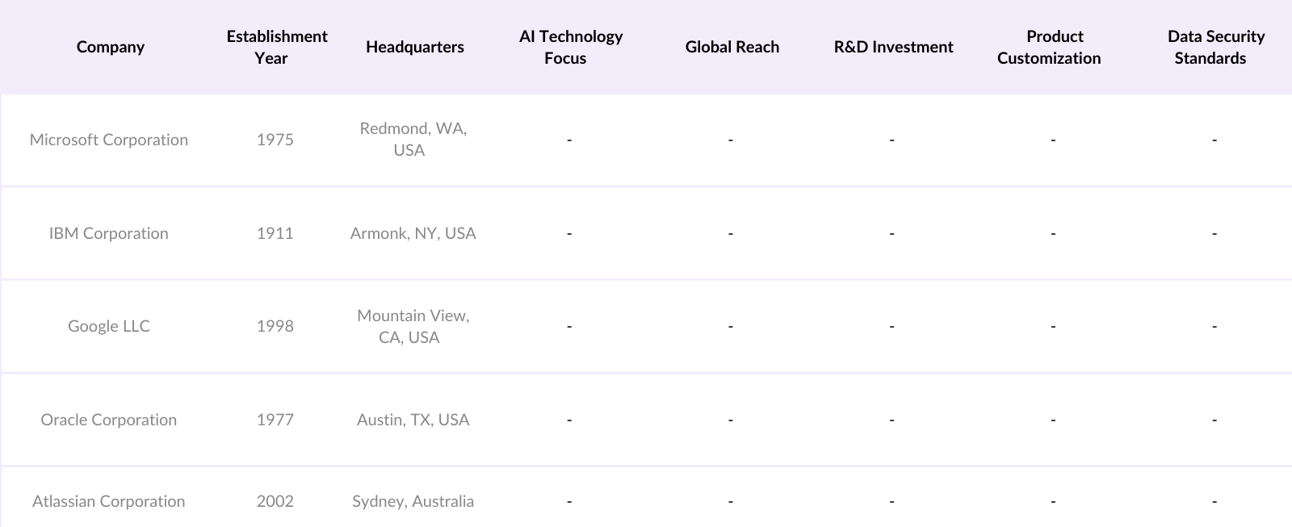Click the Oracle Corporation cell
The width and height of the screenshot is (1292, 527).
pyautogui.click(x=109, y=420)
